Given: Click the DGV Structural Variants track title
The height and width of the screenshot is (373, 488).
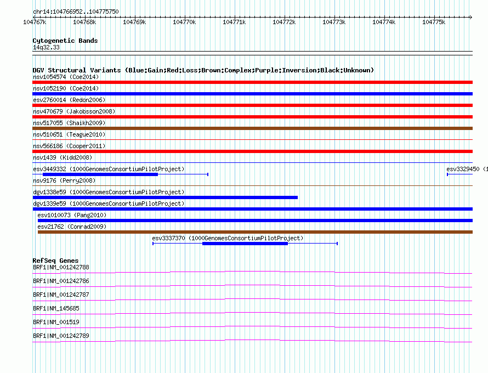Looking at the screenshot, I should (203, 70).
